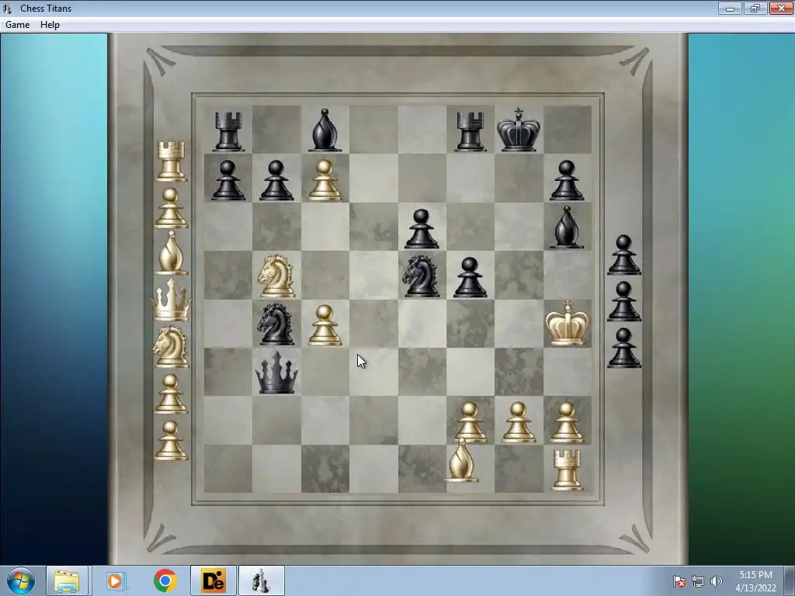Select the middle white pawn of the bottom trio

[x=518, y=423]
